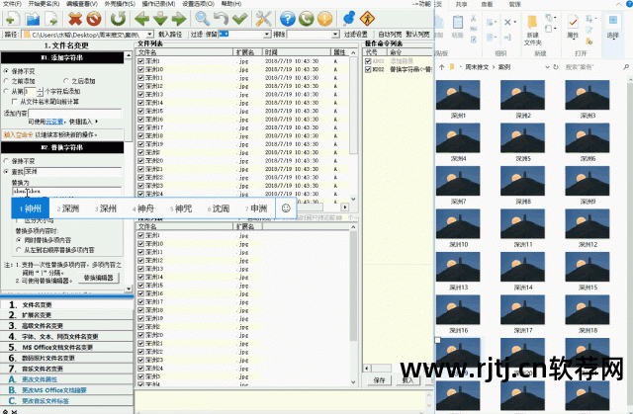Open the 过滤 保留 filter dropdown
633x414 pixels.
(x=267, y=35)
